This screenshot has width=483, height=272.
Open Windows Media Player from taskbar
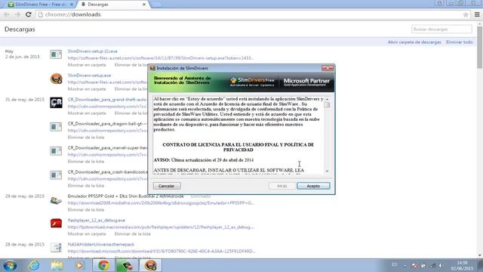(80, 265)
